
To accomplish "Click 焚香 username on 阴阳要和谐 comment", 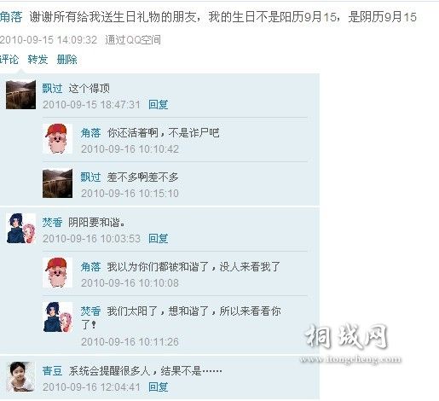I will pyautogui.click(x=52, y=222).
